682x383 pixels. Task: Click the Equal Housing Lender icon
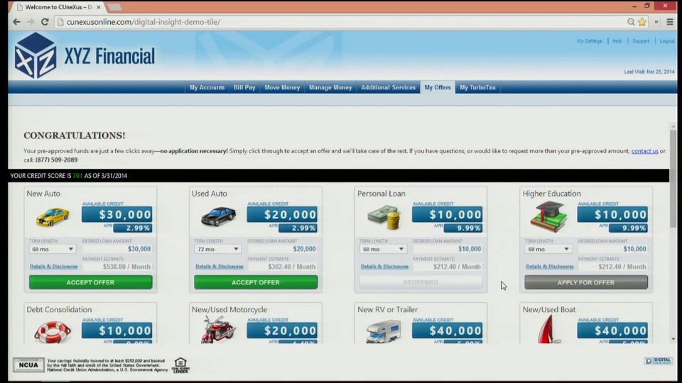tap(180, 365)
